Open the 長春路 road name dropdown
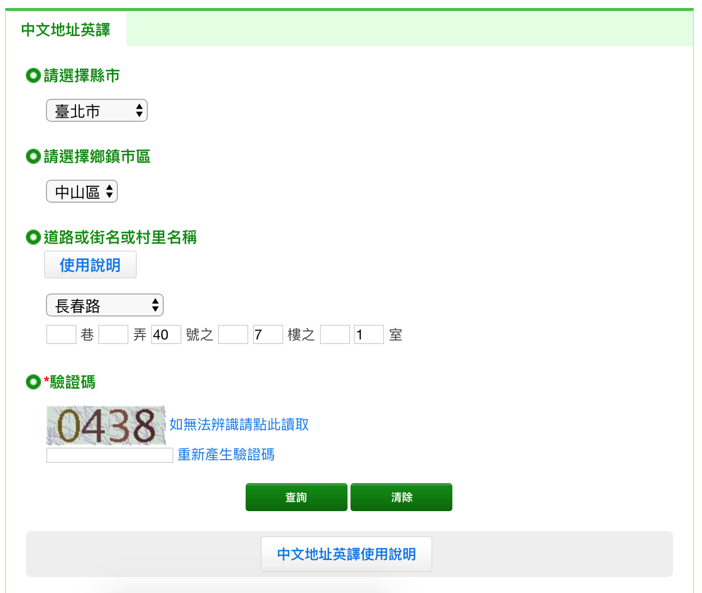Viewport: 702px width, 593px height. [x=104, y=305]
